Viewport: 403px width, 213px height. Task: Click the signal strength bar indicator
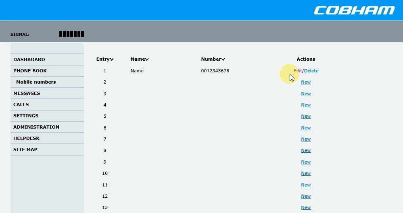click(x=71, y=34)
